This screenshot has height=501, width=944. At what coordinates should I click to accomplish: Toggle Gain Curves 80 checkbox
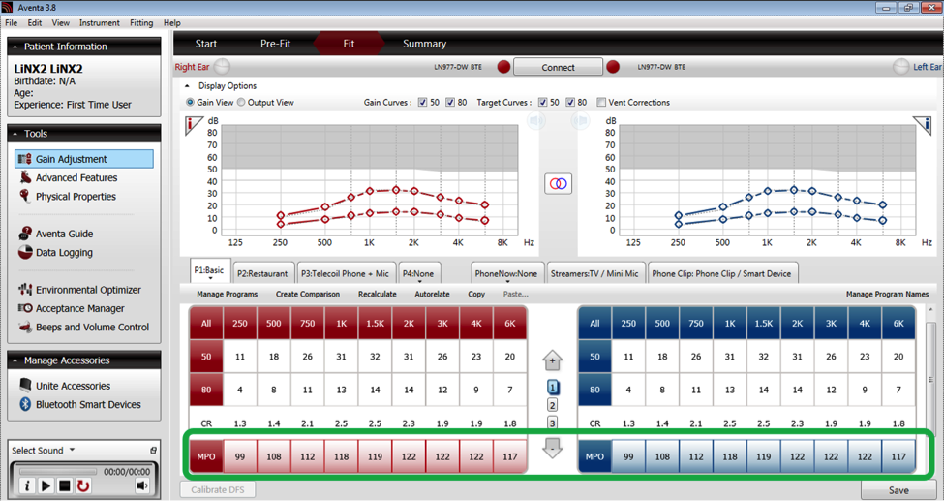tap(450, 103)
